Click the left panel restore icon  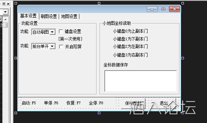coord(4,4)
